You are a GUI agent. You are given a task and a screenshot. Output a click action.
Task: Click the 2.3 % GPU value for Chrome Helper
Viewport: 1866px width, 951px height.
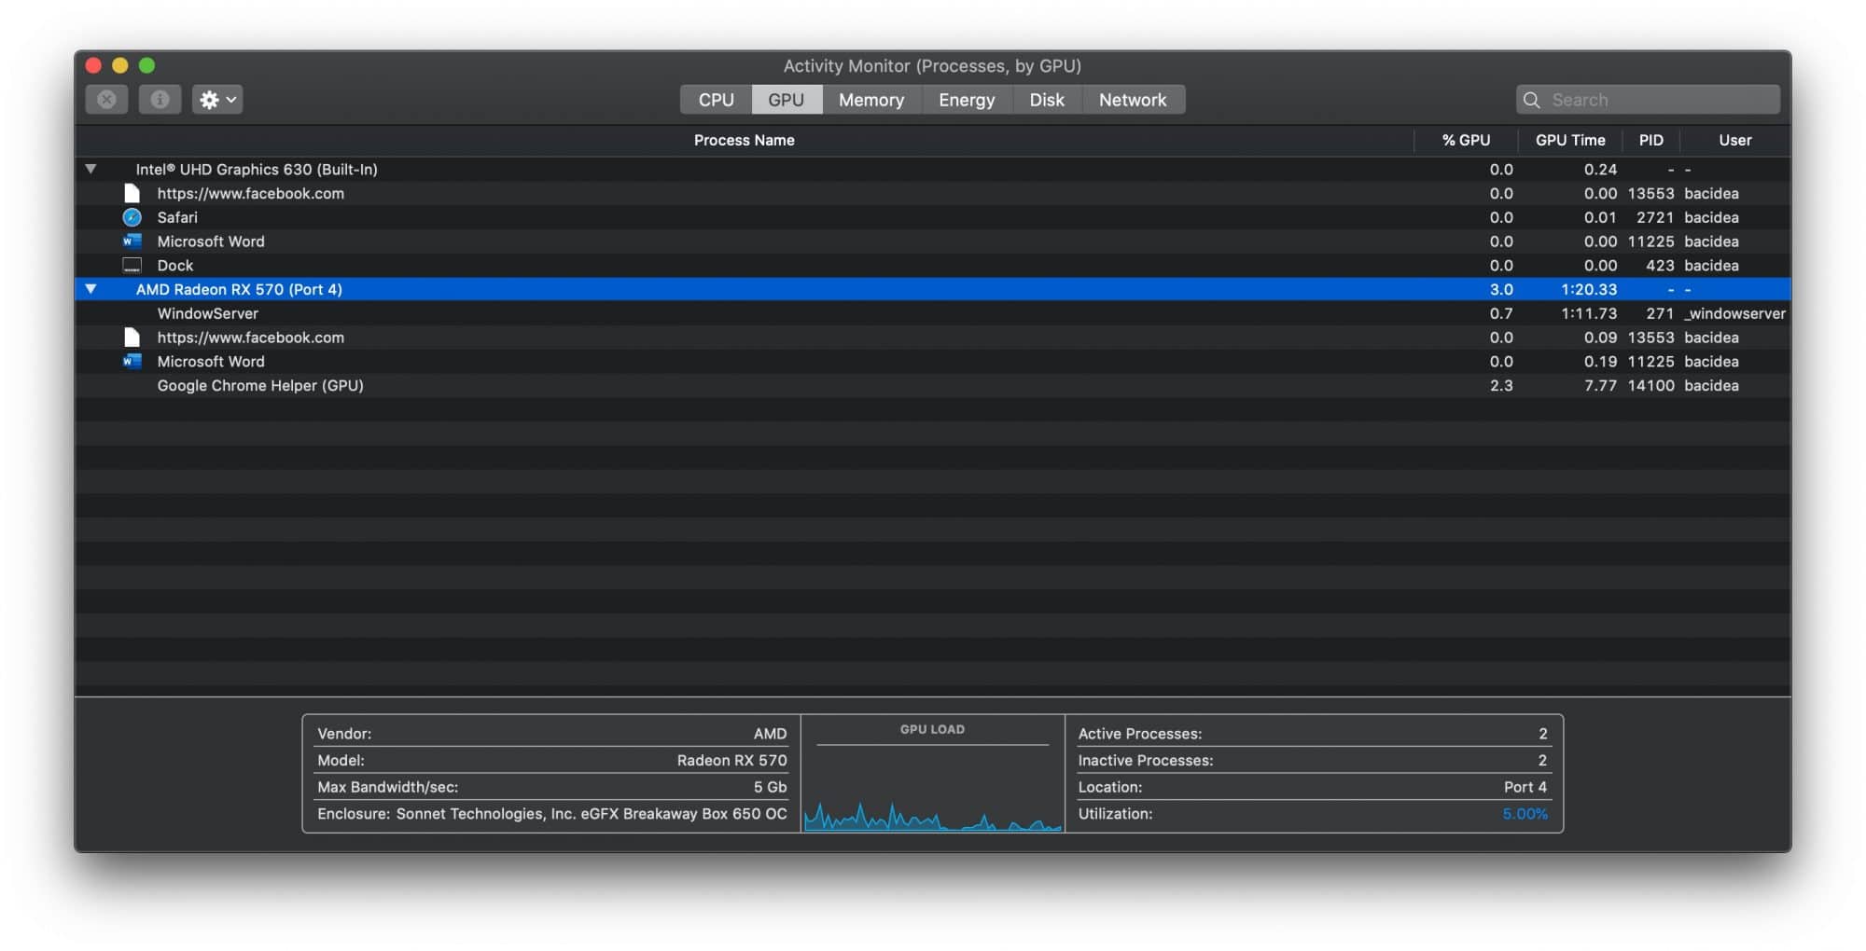point(1501,385)
